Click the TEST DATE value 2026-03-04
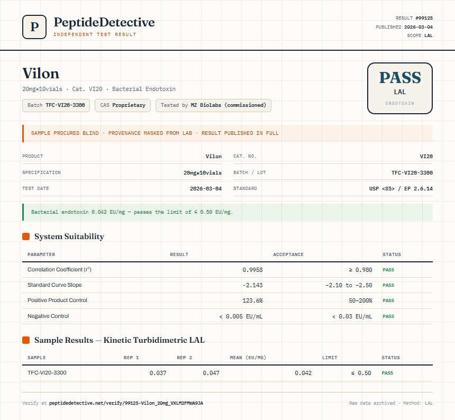455x420 pixels. point(206,188)
